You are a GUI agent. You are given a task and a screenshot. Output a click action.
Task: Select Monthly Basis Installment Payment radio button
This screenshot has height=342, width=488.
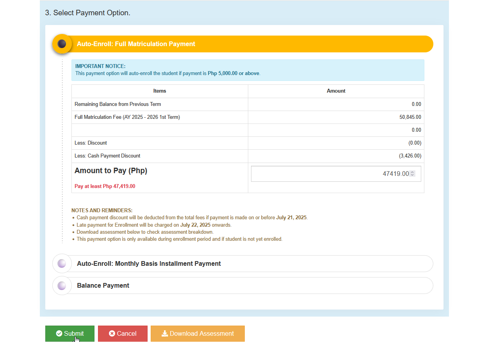pos(62,263)
